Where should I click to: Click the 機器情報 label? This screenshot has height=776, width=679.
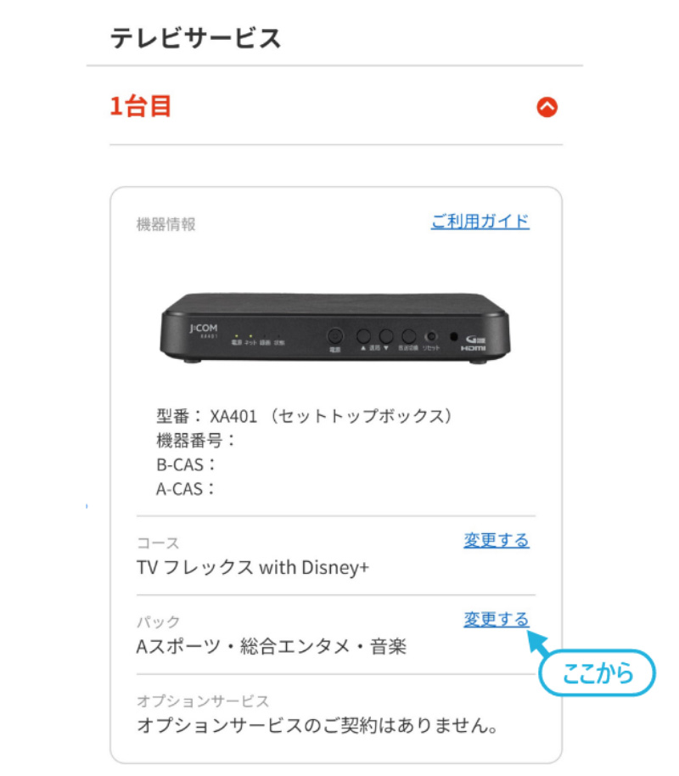[166, 224]
